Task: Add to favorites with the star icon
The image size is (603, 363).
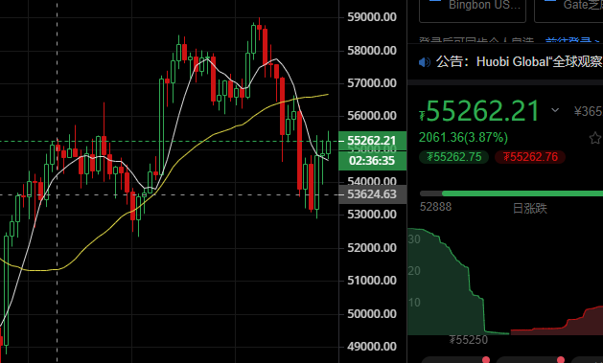Action: coord(595,138)
